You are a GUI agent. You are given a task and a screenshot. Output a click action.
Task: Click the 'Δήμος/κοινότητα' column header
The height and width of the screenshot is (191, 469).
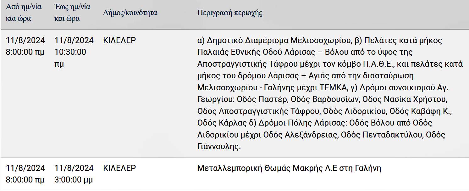click(130, 13)
